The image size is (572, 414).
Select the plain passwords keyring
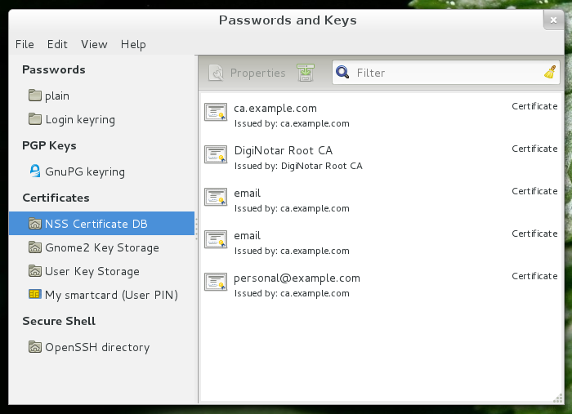point(102,96)
